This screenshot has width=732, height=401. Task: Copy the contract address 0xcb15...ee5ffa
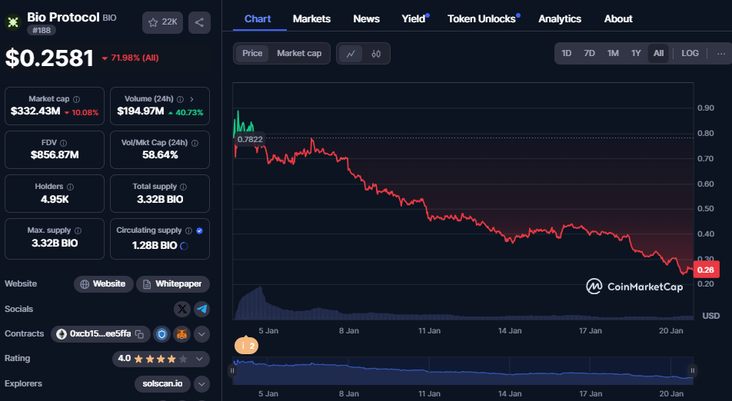pyautogui.click(x=139, y=334)
